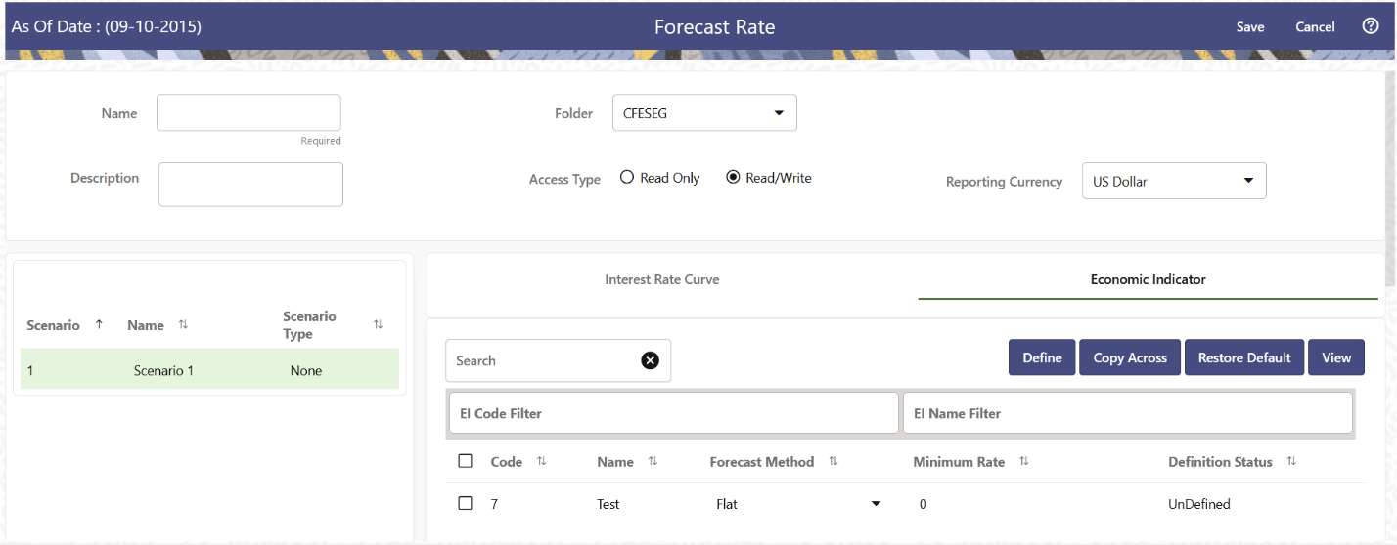
Task: Click the Test name cell
Action: click(x=608, y=504)
